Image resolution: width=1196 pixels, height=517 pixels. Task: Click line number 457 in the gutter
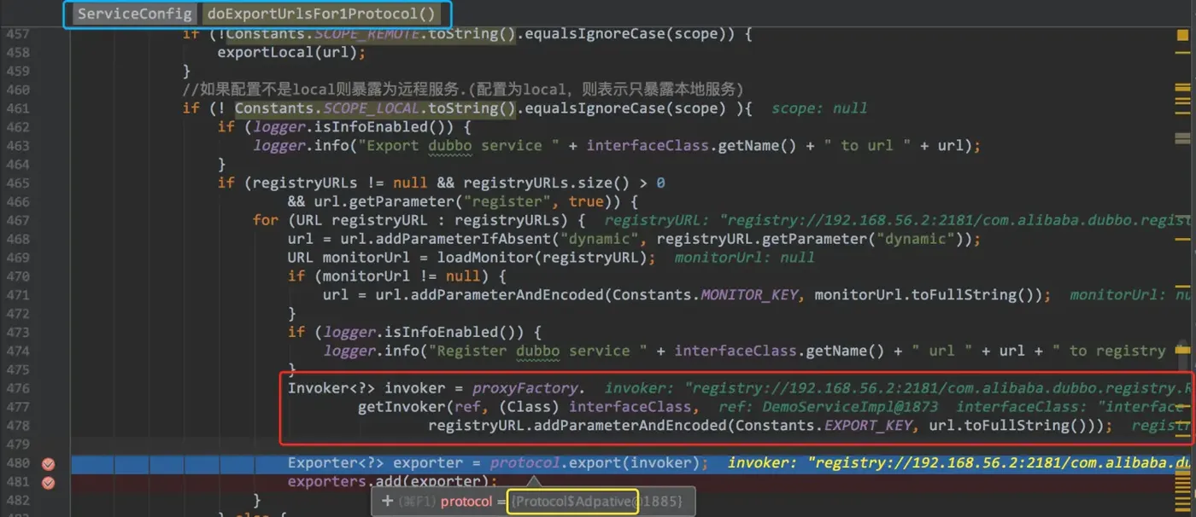point(18,34)
